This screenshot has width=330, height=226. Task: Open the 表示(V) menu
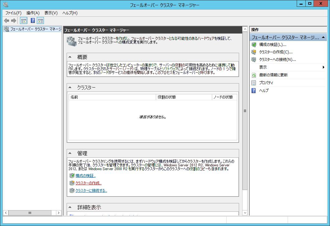pos(51,13)
